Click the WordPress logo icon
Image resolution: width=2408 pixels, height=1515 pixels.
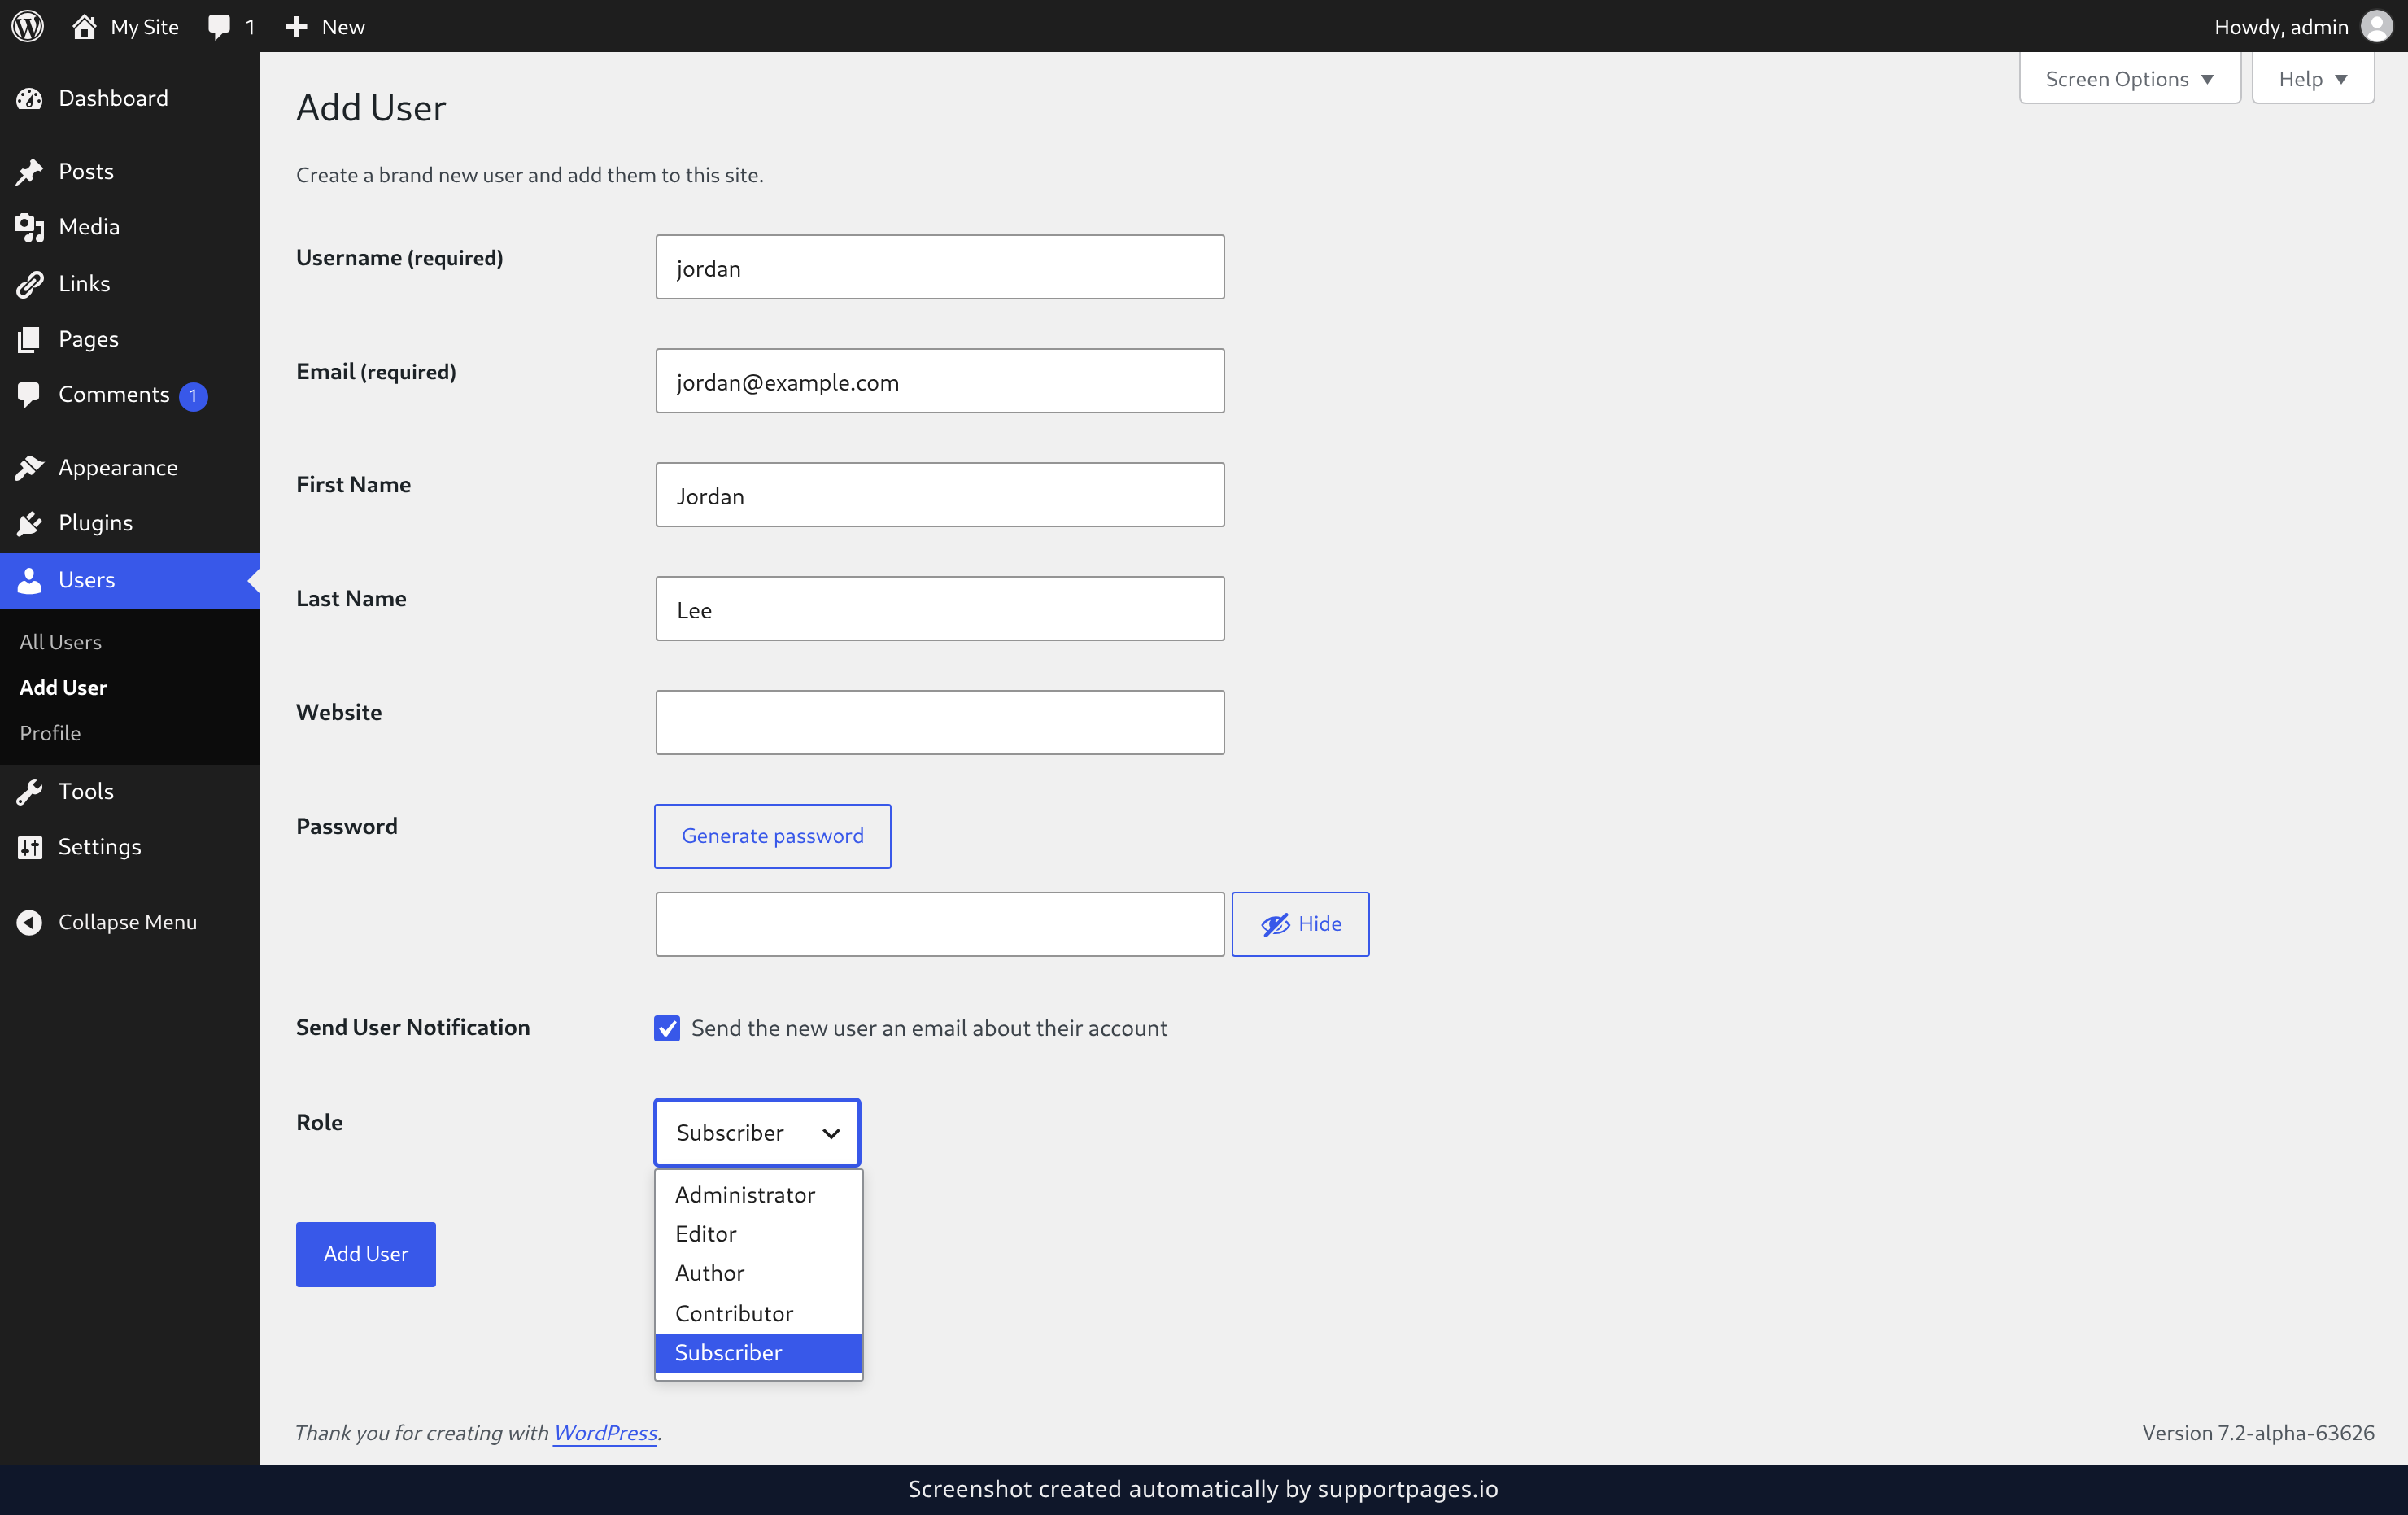28,26
